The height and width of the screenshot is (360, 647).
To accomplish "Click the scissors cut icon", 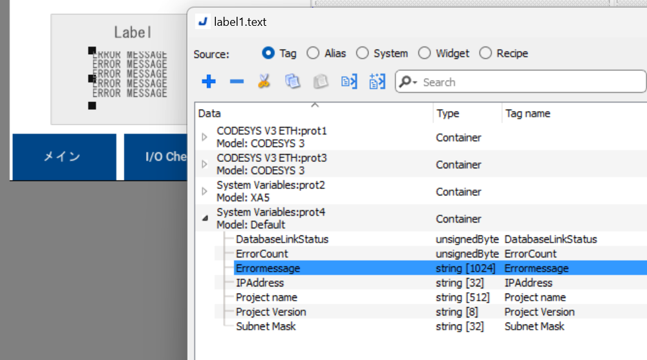I will pyautogui.click(x=264, y=81).
